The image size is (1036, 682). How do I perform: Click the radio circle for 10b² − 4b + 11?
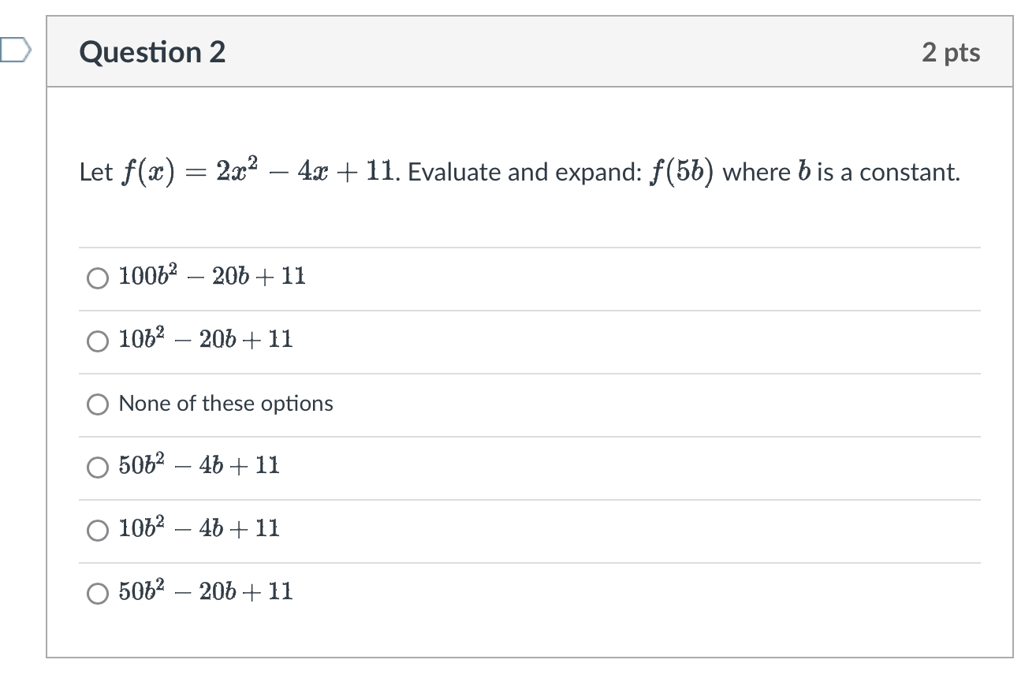click(98, 530)
